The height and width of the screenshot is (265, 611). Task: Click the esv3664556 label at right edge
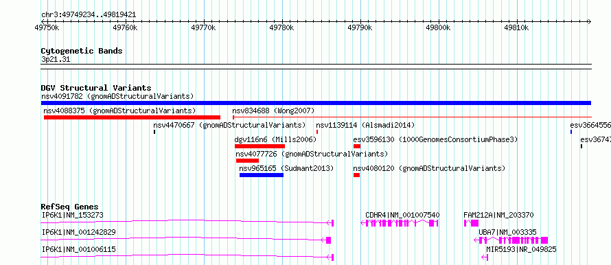tap(590, 125)
